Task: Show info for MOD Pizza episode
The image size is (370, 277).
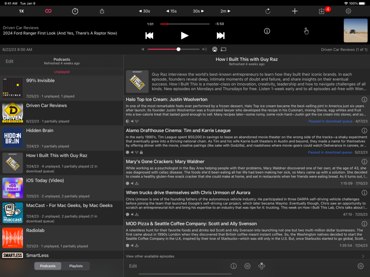Action: tap(364, 224)
